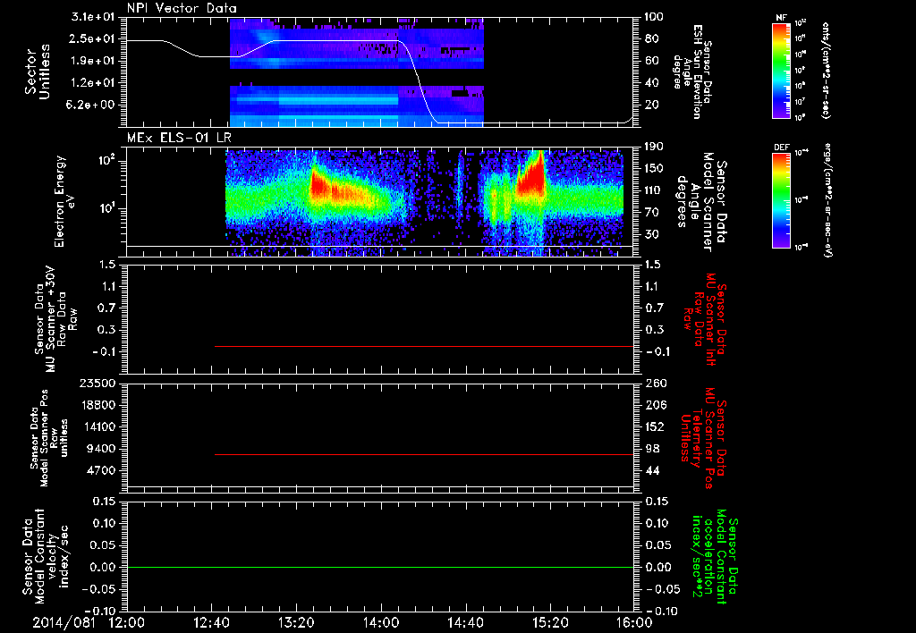916x633 pixels.
Task: Click the 110 scanner angle tick label
Action: 654,190
